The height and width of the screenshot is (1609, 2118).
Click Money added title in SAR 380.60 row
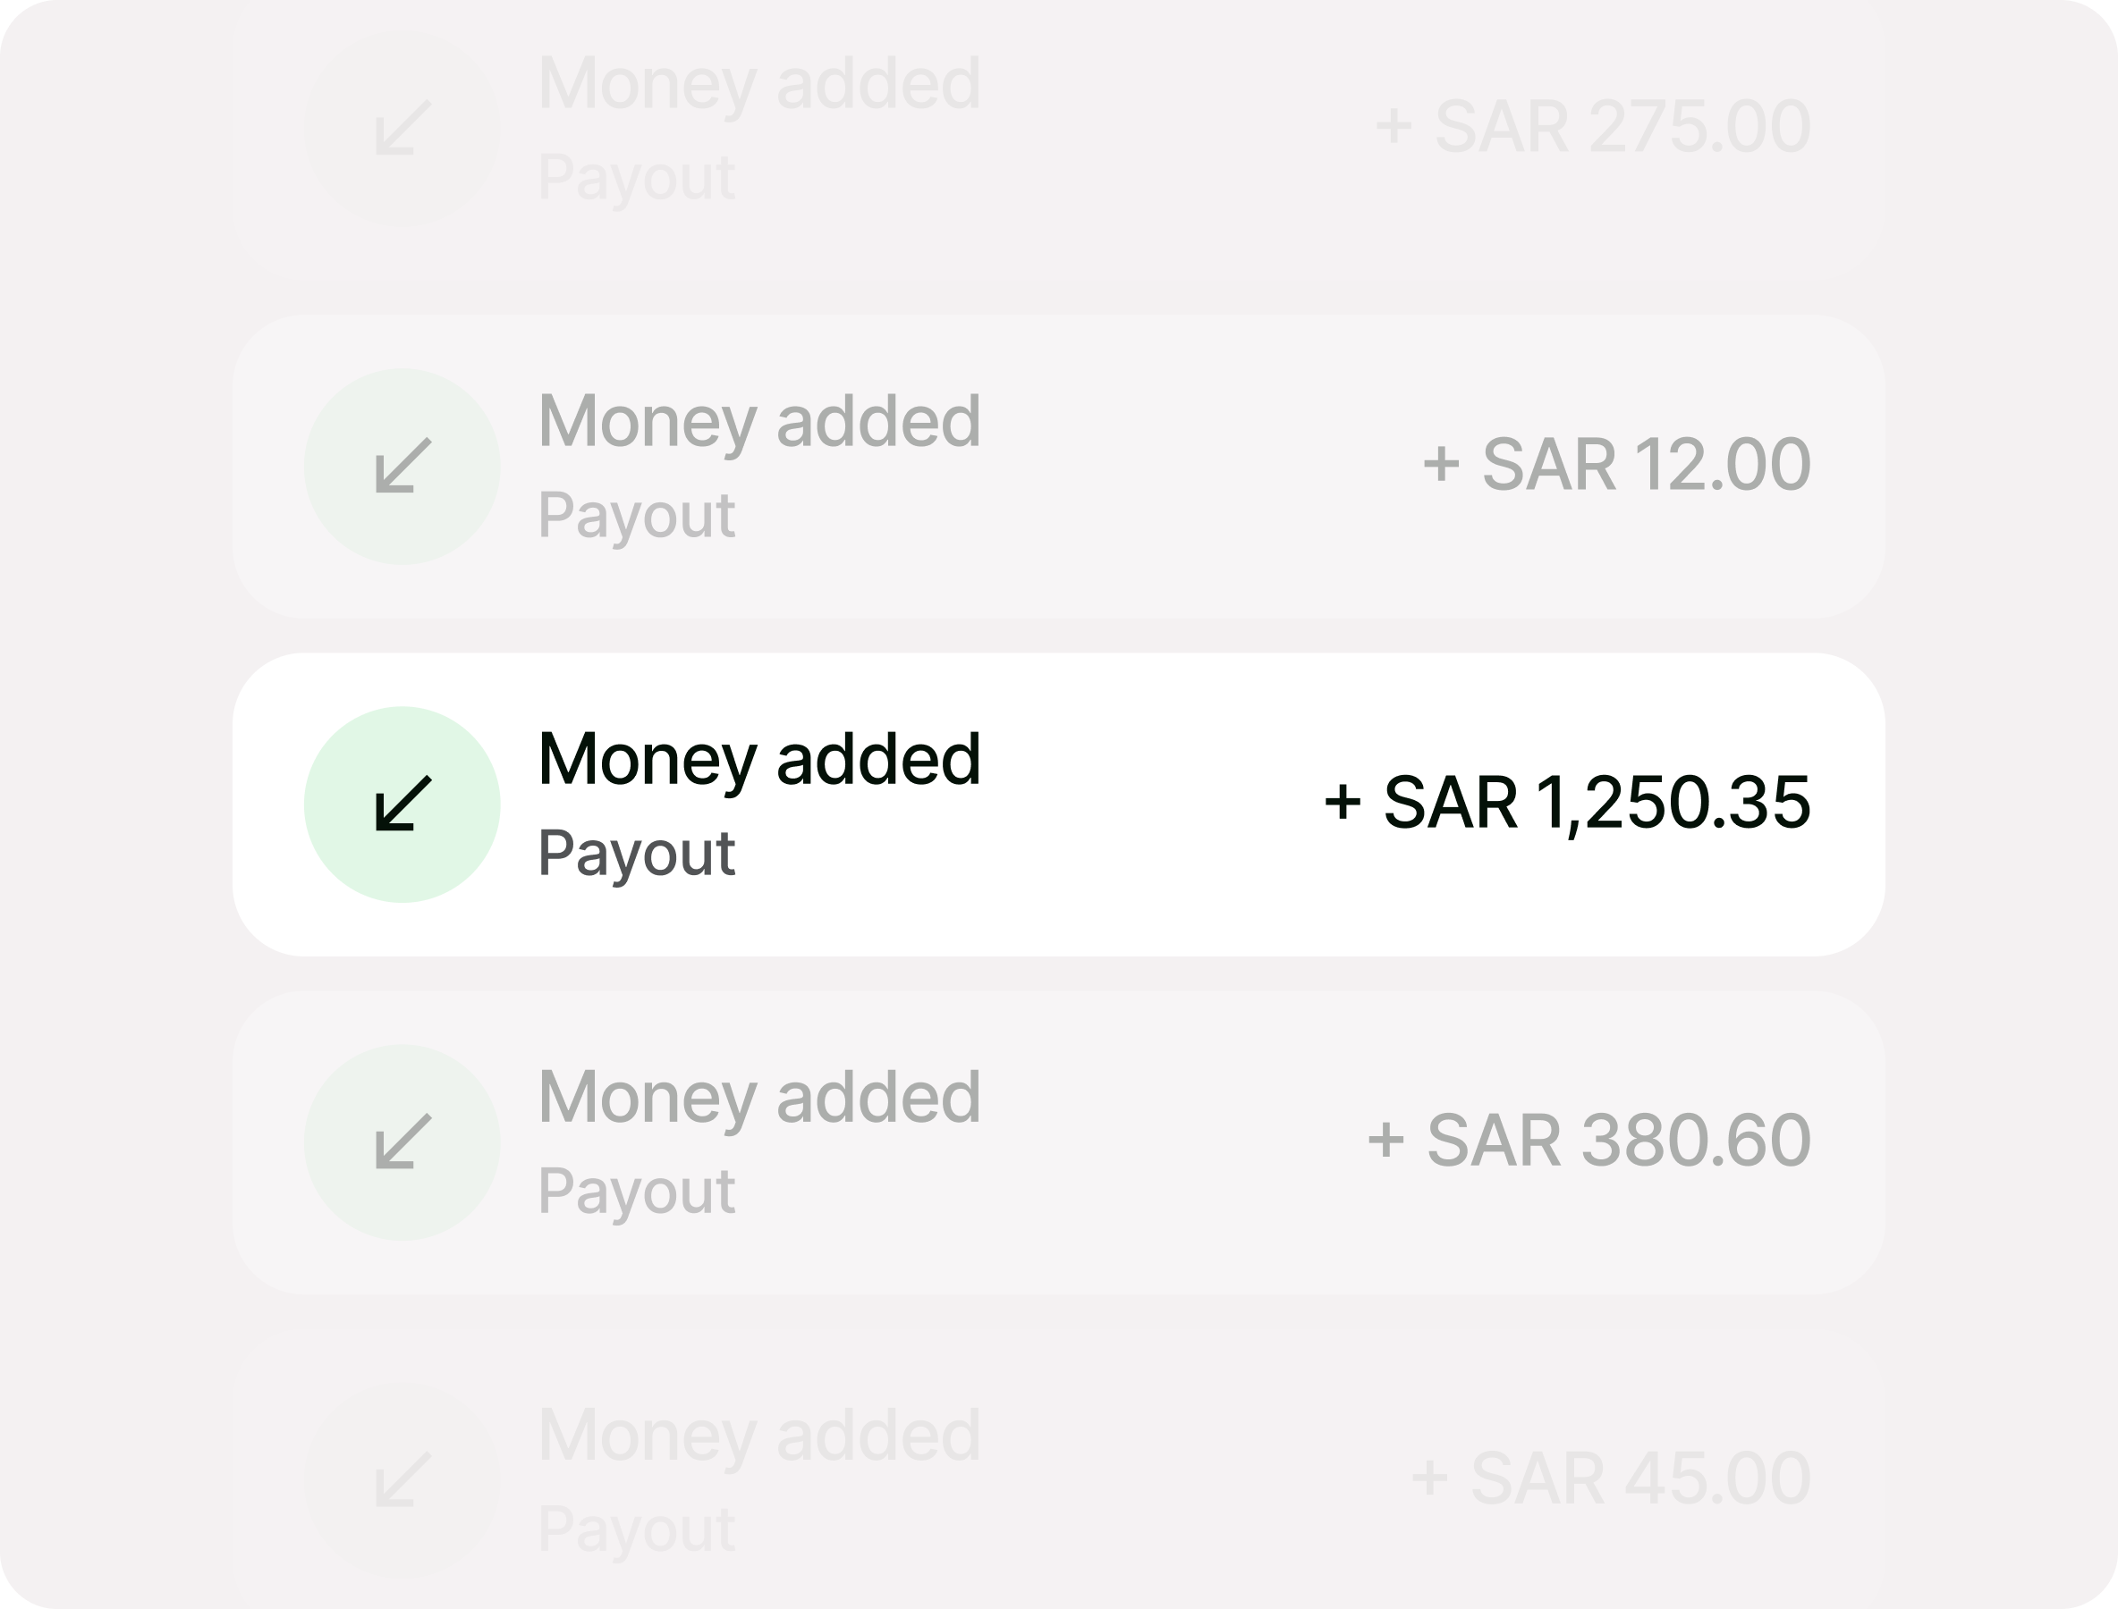759,1099
